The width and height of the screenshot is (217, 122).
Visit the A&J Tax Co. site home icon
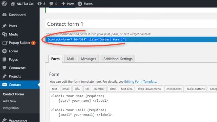coord(13,4)
